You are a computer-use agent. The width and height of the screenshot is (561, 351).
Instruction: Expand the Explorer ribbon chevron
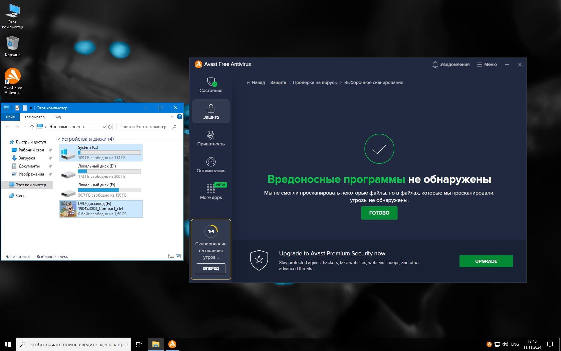(x=172, y=117)
